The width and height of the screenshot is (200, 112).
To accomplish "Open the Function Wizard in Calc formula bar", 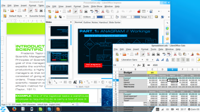I will (x=139, y=65).
